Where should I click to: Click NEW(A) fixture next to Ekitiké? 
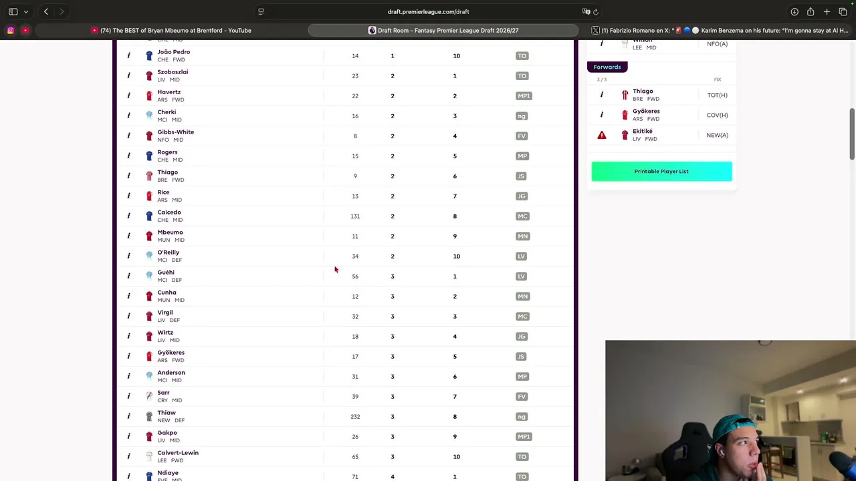[x=717, y=135]
